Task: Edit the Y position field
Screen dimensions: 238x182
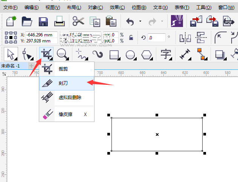Action: [x=41, y=41]
